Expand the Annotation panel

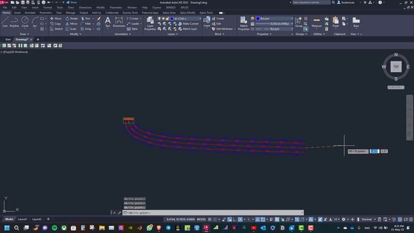click(x=123, y=34)
